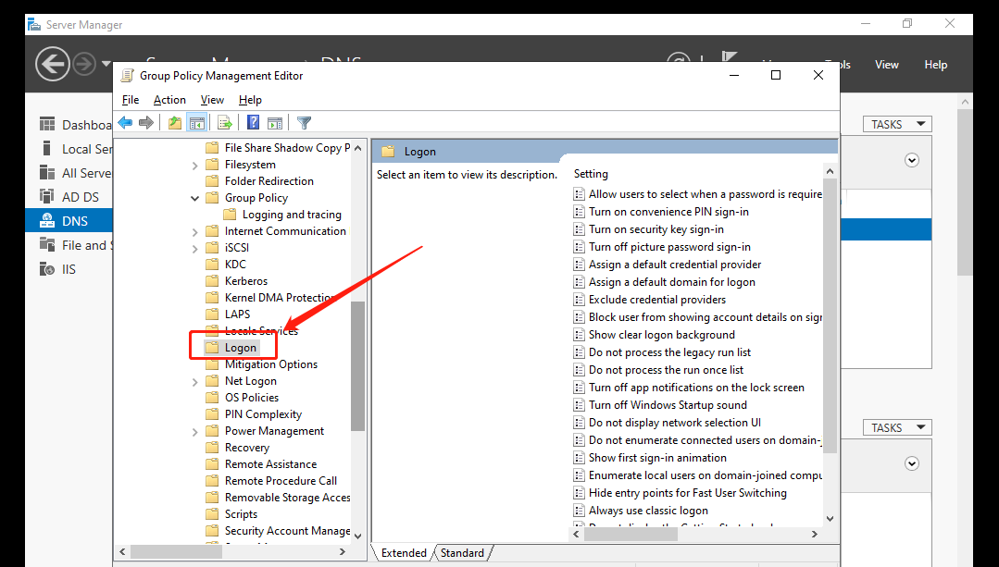Click policy icon beside Show clear logon background
999x567 pixels.
click(x=580, y=335)
